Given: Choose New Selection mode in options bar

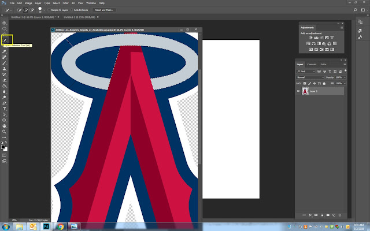Looking at the screenshot, I should 19,10.
